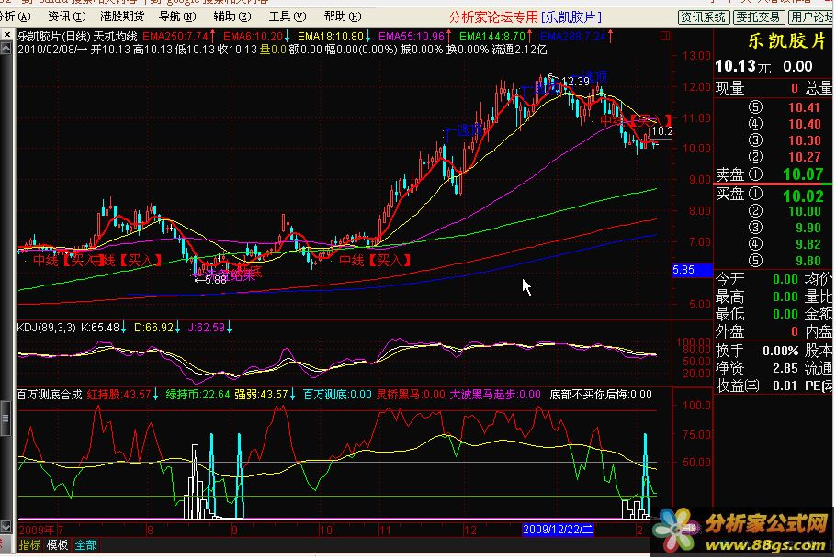Viewport: 836px width, 559px height.
Task: Click the 乐凯胶片 stock name in quote panel
Action: 787,40
